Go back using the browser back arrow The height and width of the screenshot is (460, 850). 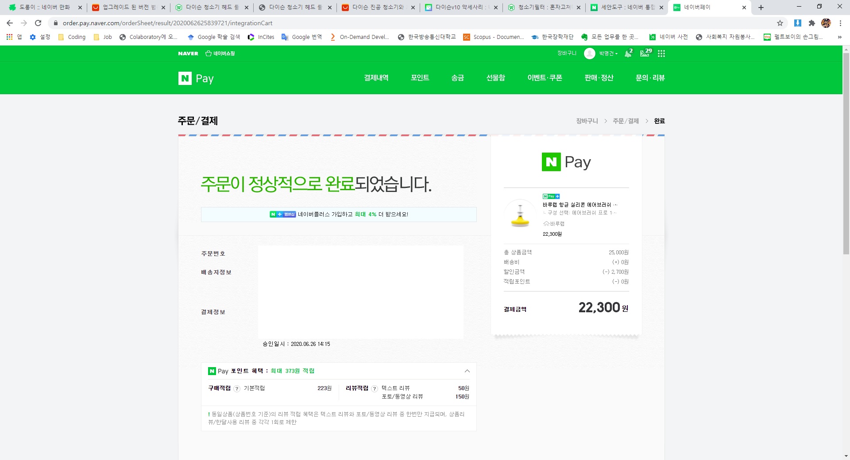(x=10, y=23)
